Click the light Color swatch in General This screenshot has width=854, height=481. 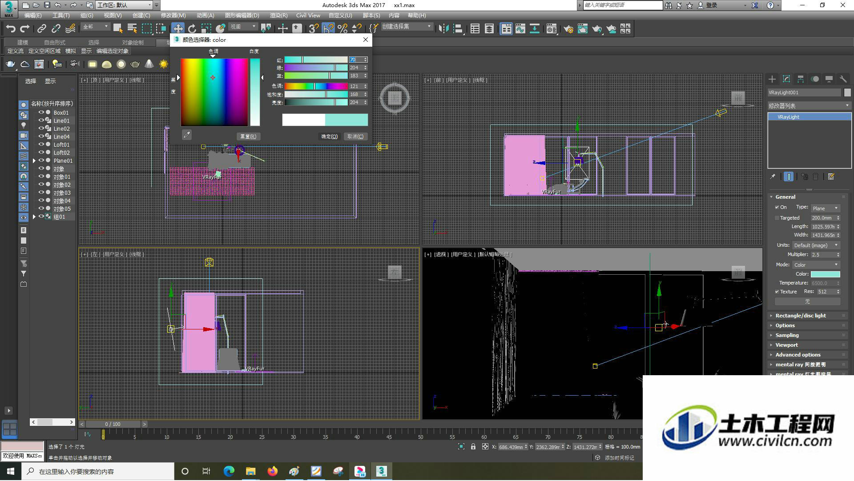[825, 274]
